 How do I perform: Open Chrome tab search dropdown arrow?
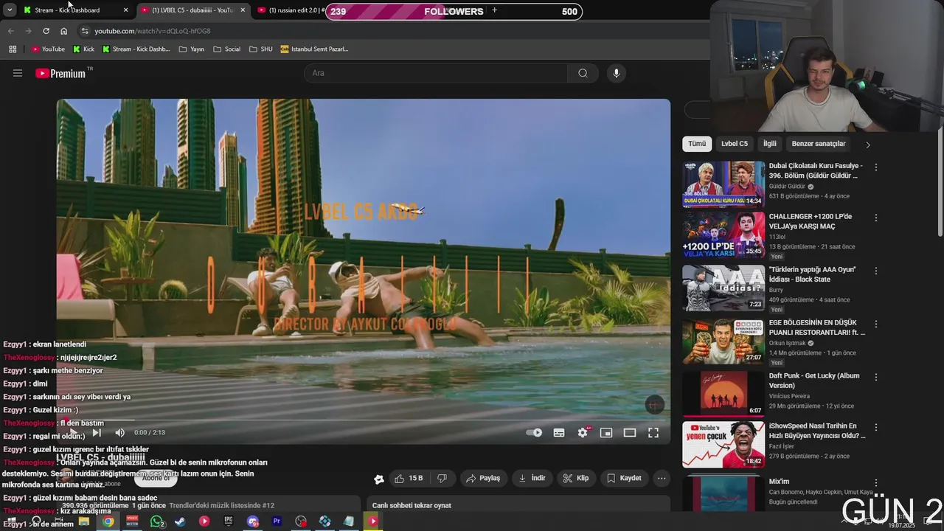(10, 10)
